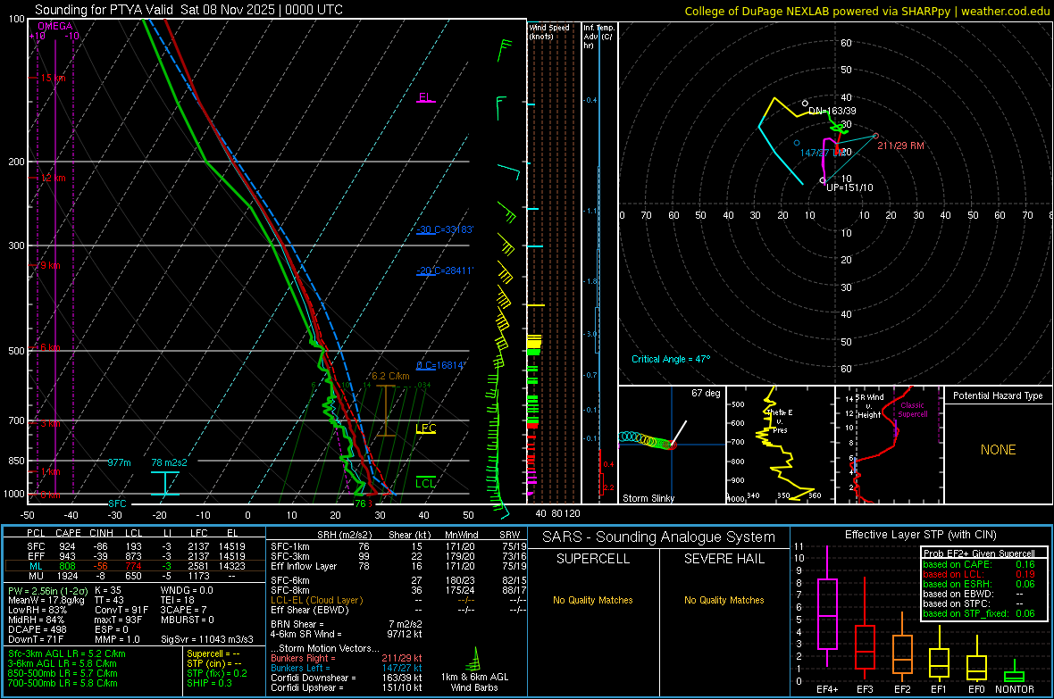Click the 'Effective Layer STP (with CIN)' title
The height and width of the screenshot is (699, 1054).
[x=920, y=535]
